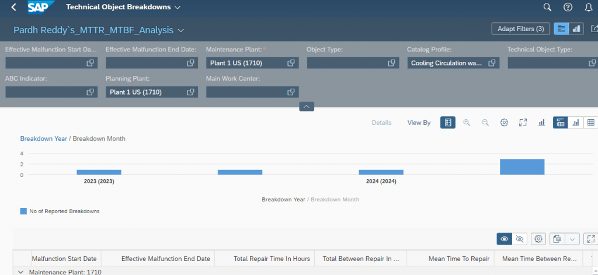Screen dimensions: 598x275
Task: Collapse the Maintenance Plant: 1710 group
Action: pos(20,271)
